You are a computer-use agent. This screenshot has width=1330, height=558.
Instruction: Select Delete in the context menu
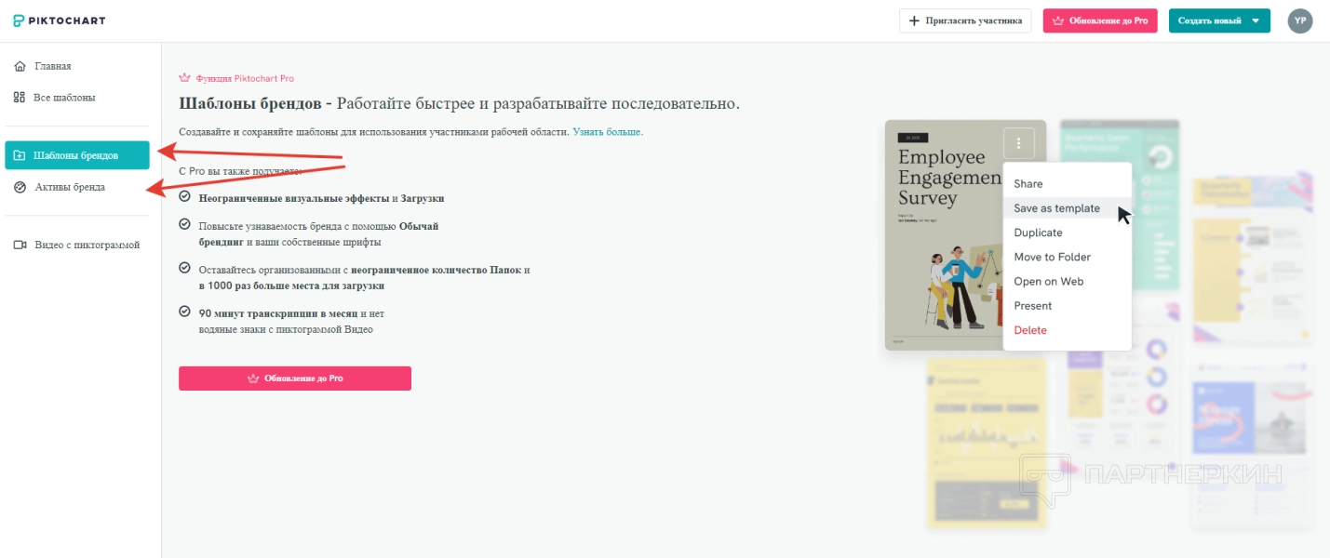[1030, 330]
